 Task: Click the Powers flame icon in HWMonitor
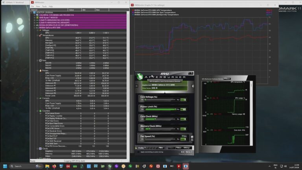tap(40, 70)
